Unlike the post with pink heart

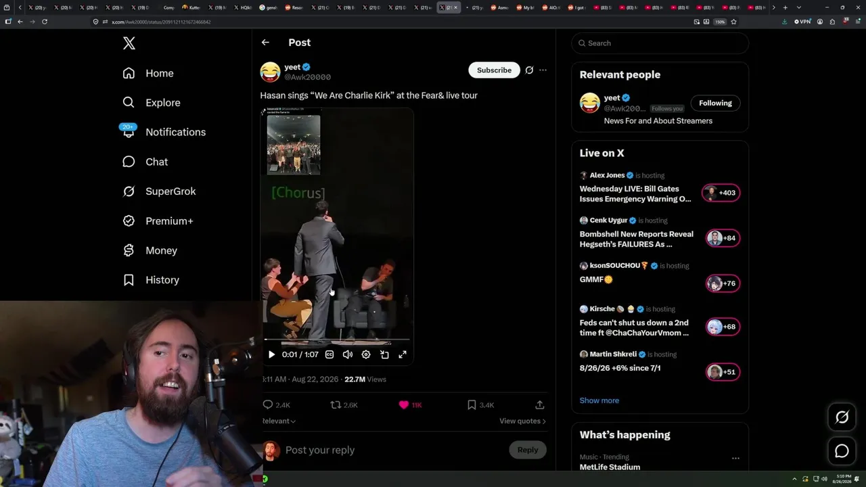tap(404, 404)
